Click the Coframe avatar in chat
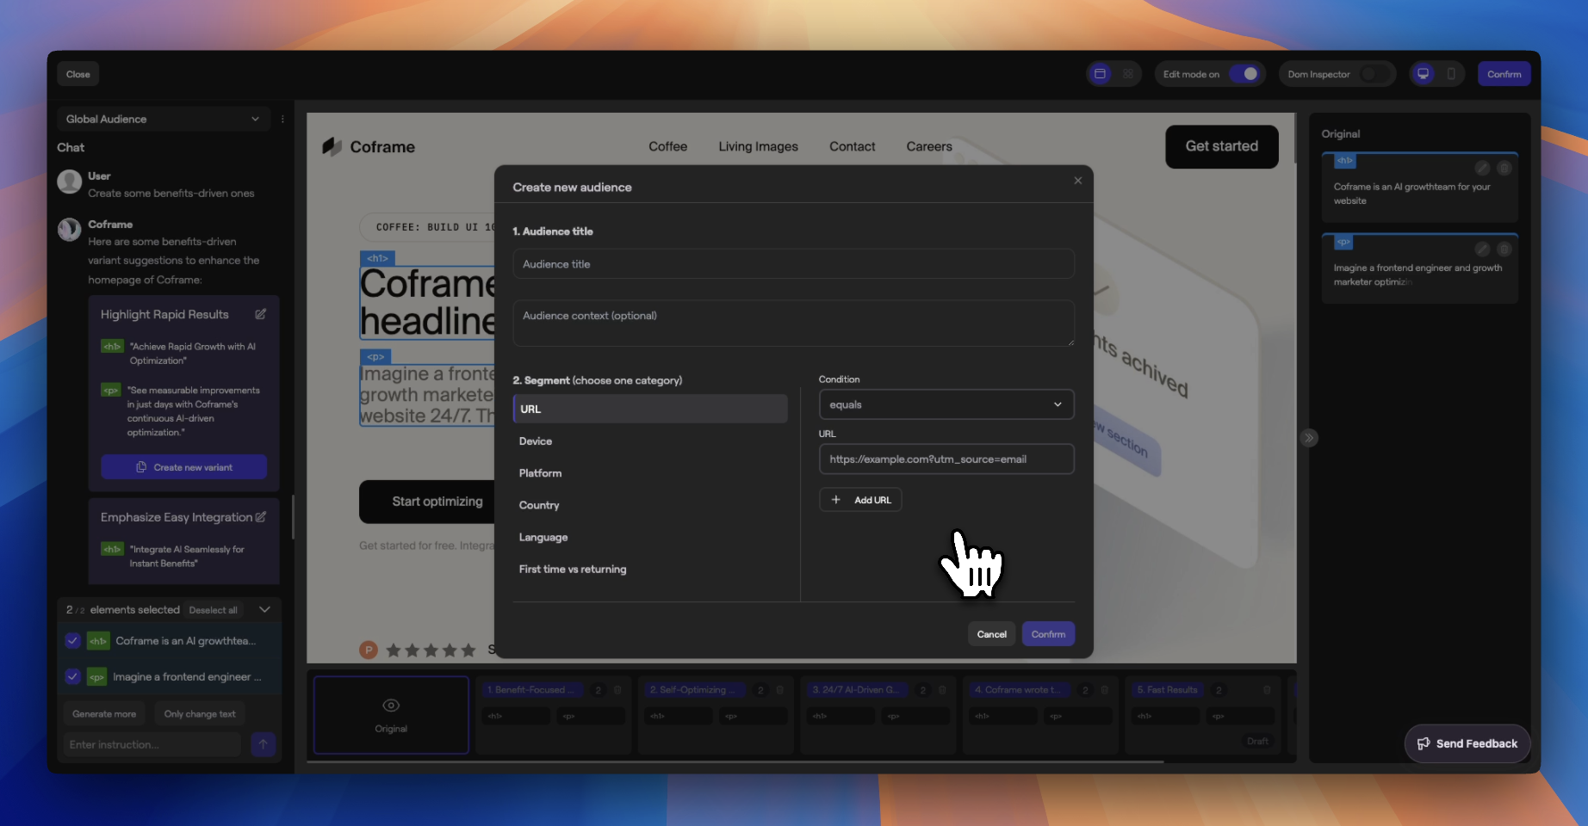Viewport: 1588px width, 826px height. [x=69, y=230]
